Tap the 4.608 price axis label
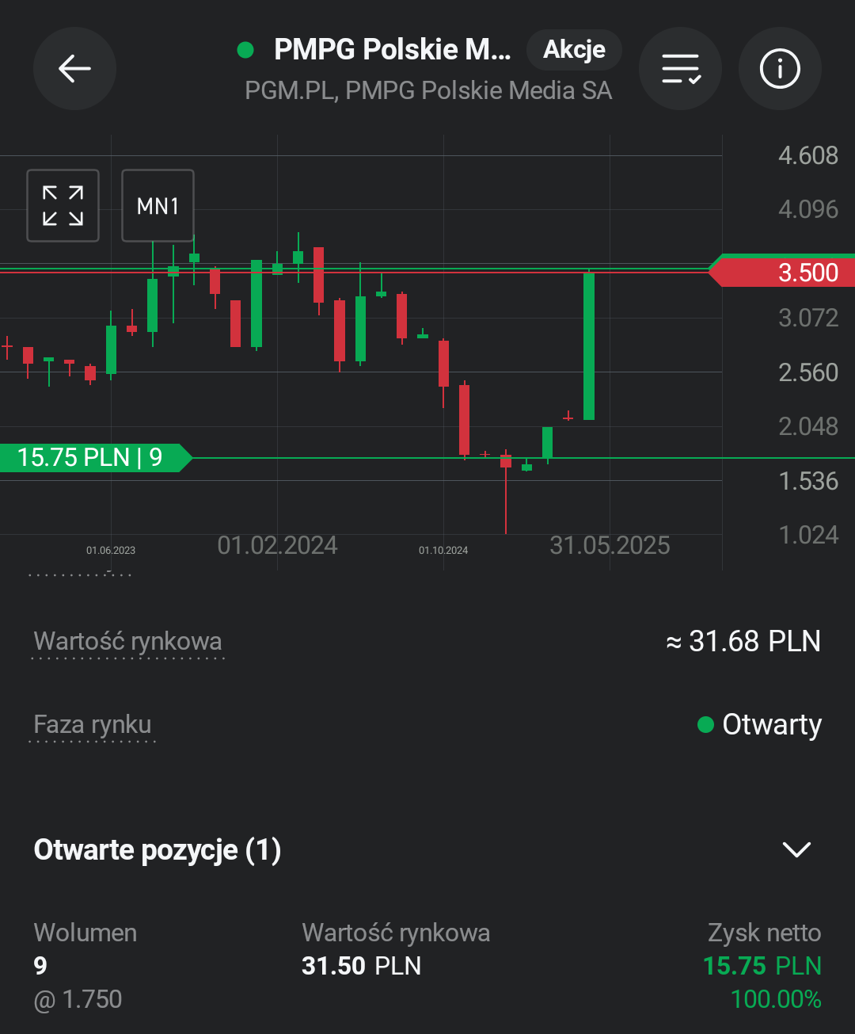Viewport: 855px width, 1034px height. tap(807, 155)
